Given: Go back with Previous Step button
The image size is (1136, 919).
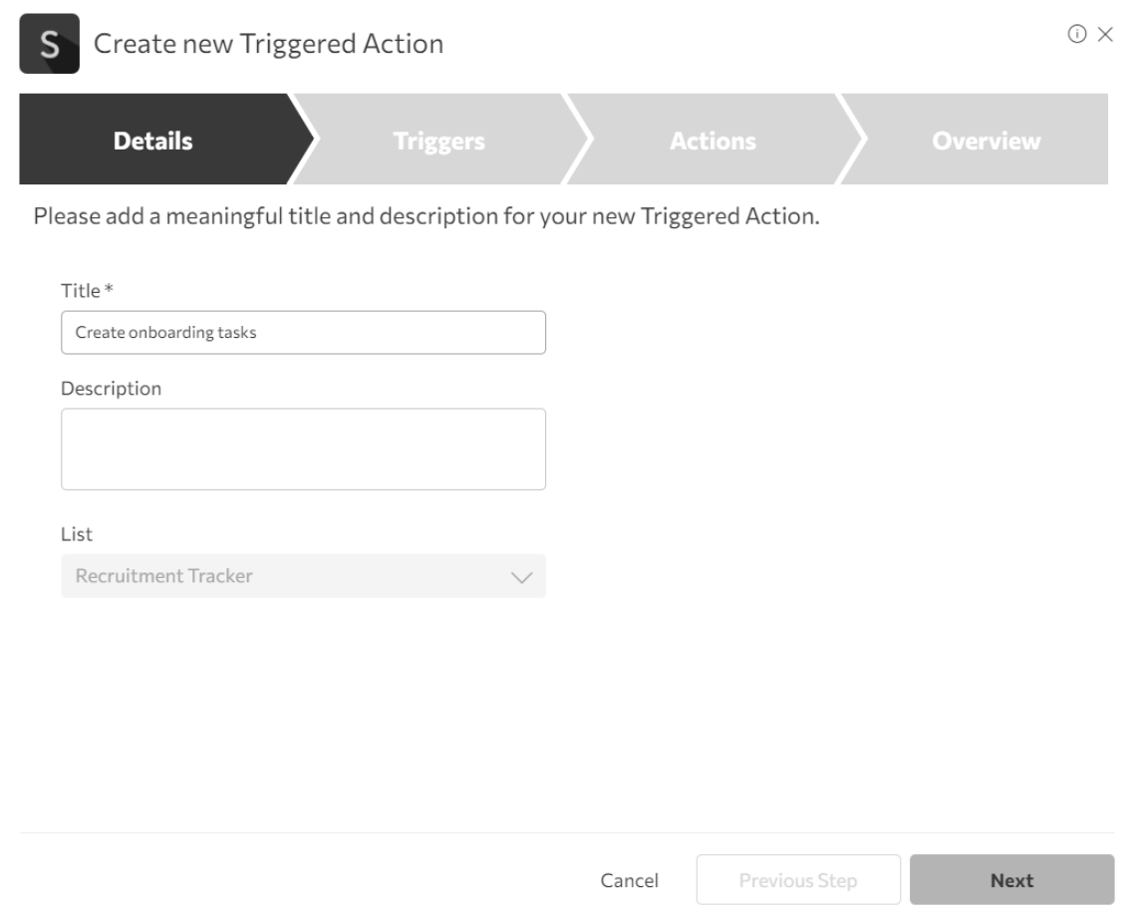Looking at the screenshot, I should point(797,880).
